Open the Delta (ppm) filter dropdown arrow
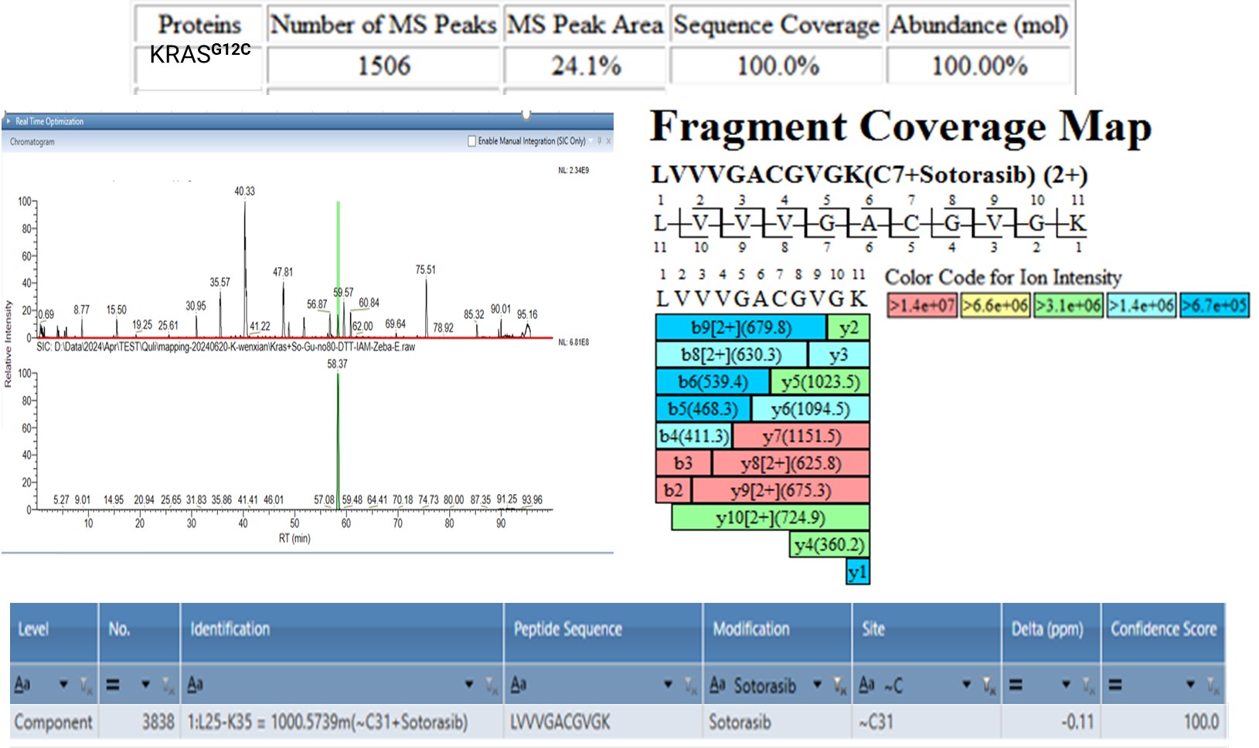1259x748 pixels. [1066, 685]
